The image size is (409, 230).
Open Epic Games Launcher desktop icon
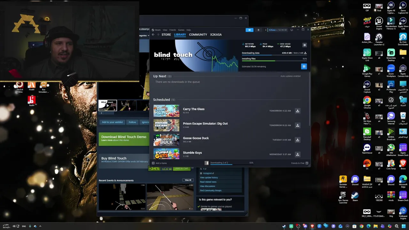coord(343,197)
